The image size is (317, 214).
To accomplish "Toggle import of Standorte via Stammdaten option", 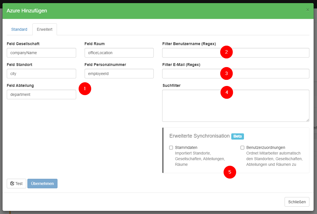I will tap(171, 147).
